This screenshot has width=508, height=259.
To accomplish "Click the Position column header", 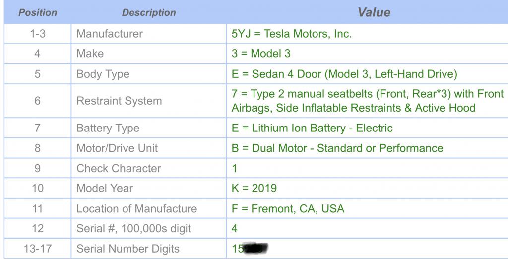I will click(38, 12).
